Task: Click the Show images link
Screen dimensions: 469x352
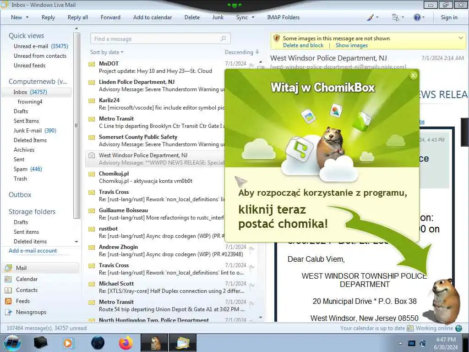Action: [352, 45]
